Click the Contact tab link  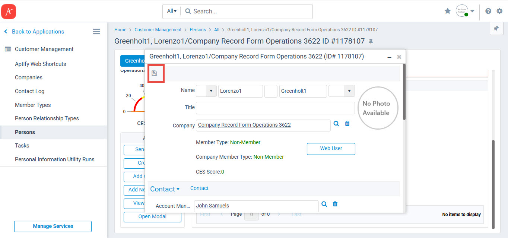click(x=199, y=188)
